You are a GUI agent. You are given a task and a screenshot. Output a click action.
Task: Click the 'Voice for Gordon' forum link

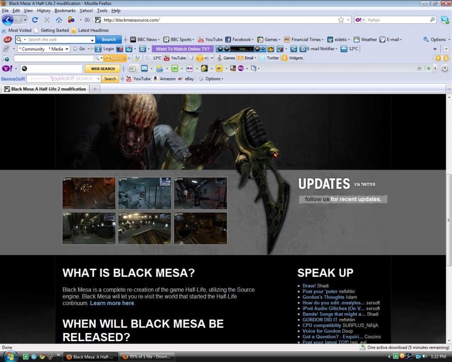322,331
